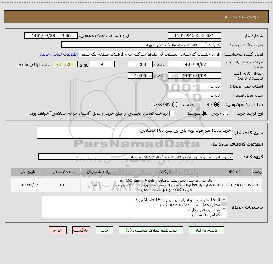Click the شرح کلی نیاز text area
Viewport: 273px width, 264px height.
134,133
